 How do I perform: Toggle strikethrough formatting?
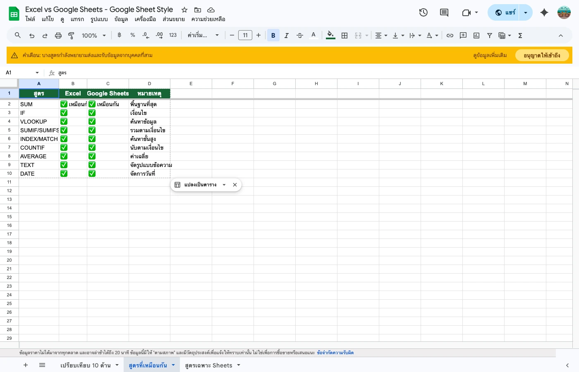pos(300,36)
